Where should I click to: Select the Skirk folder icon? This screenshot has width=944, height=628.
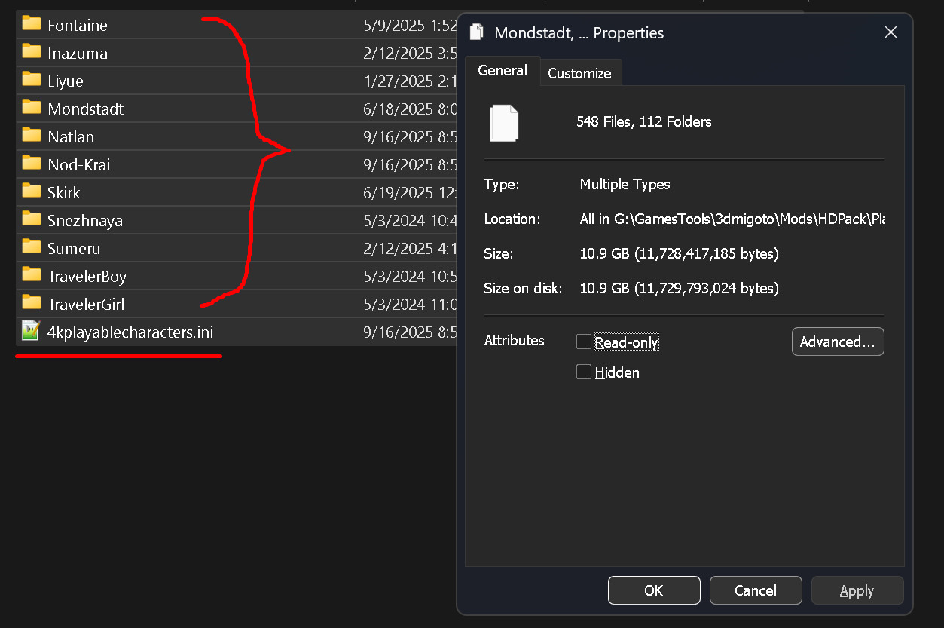tap(31, 191)
